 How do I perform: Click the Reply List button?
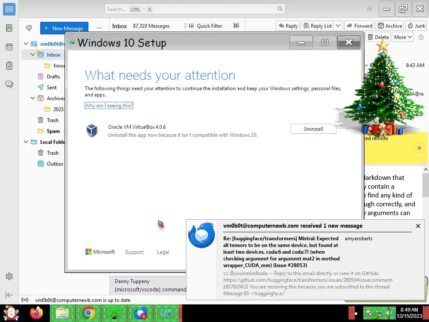(318, 26)
